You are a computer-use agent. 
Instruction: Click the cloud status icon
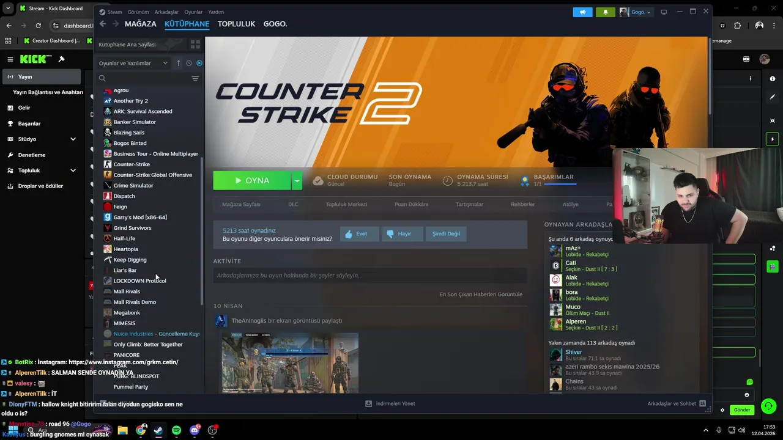tap(318, 180)
